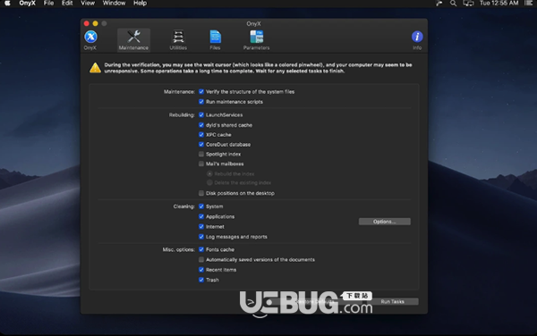Toggle the Fonts cache checkbox

(x=201, y=249)
